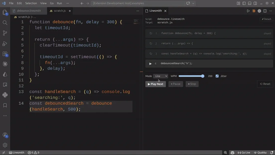Viewport: 275px width, 155px height.
Task: Open the bookmark view in activity bar
Action: [5, 105]
